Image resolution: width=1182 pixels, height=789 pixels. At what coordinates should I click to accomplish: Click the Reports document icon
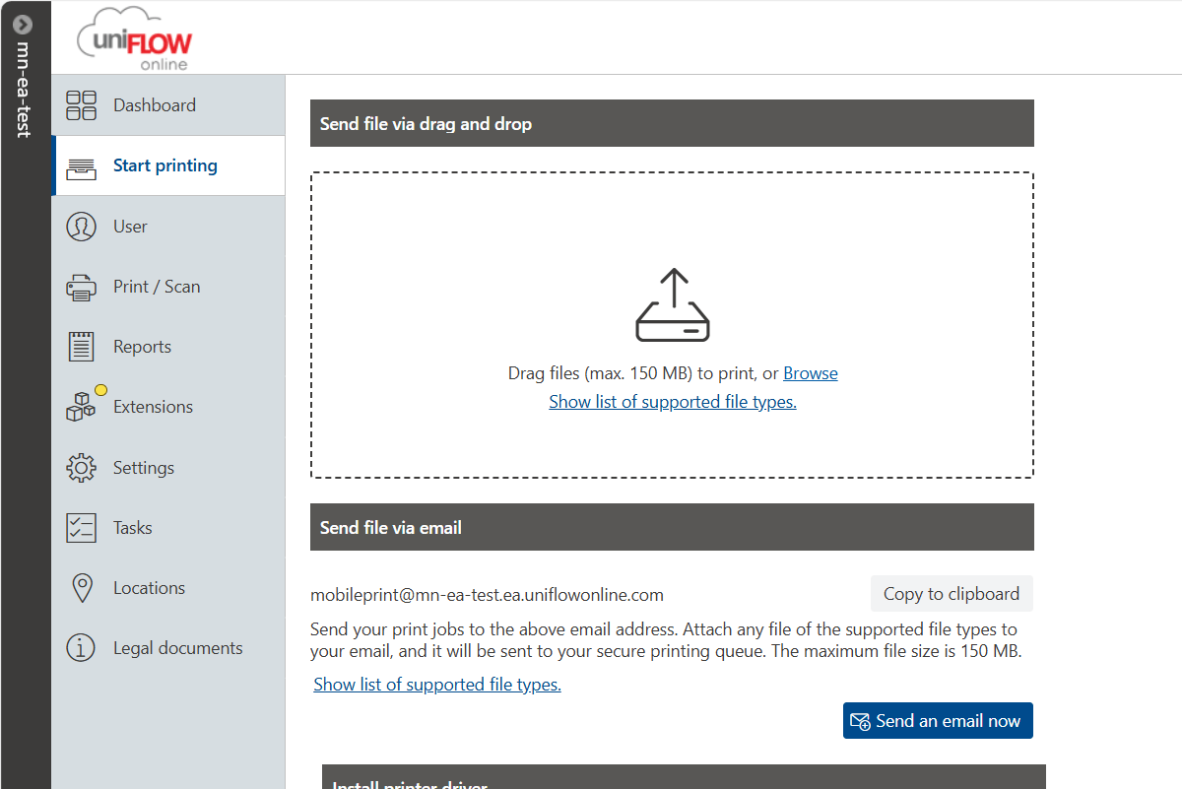(x=81, y=347)
